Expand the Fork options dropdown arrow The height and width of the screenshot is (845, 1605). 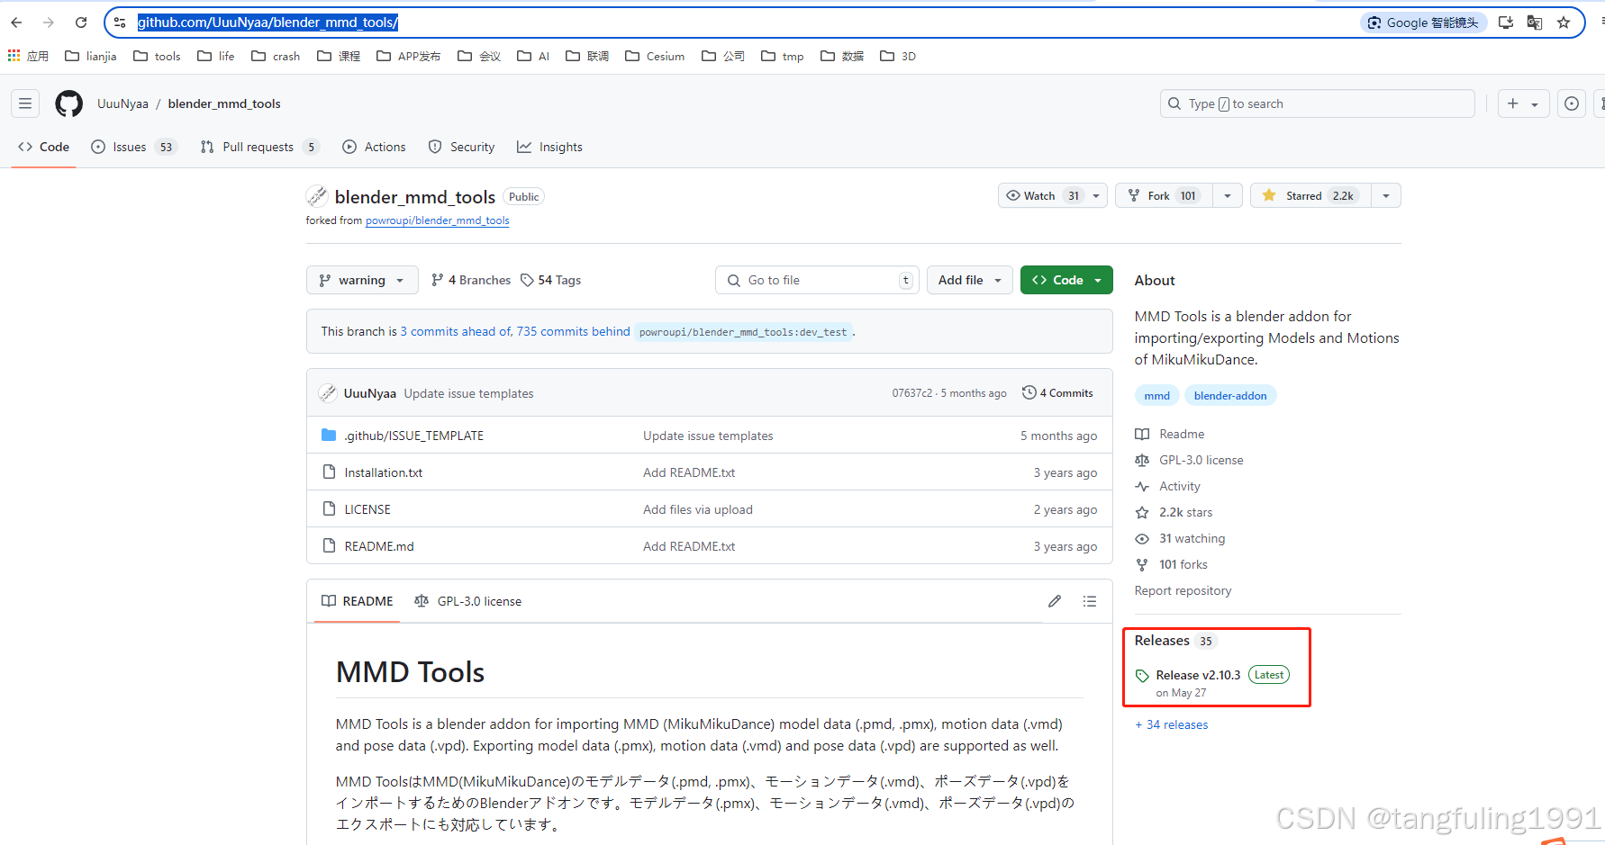(x=1228, y=195)
